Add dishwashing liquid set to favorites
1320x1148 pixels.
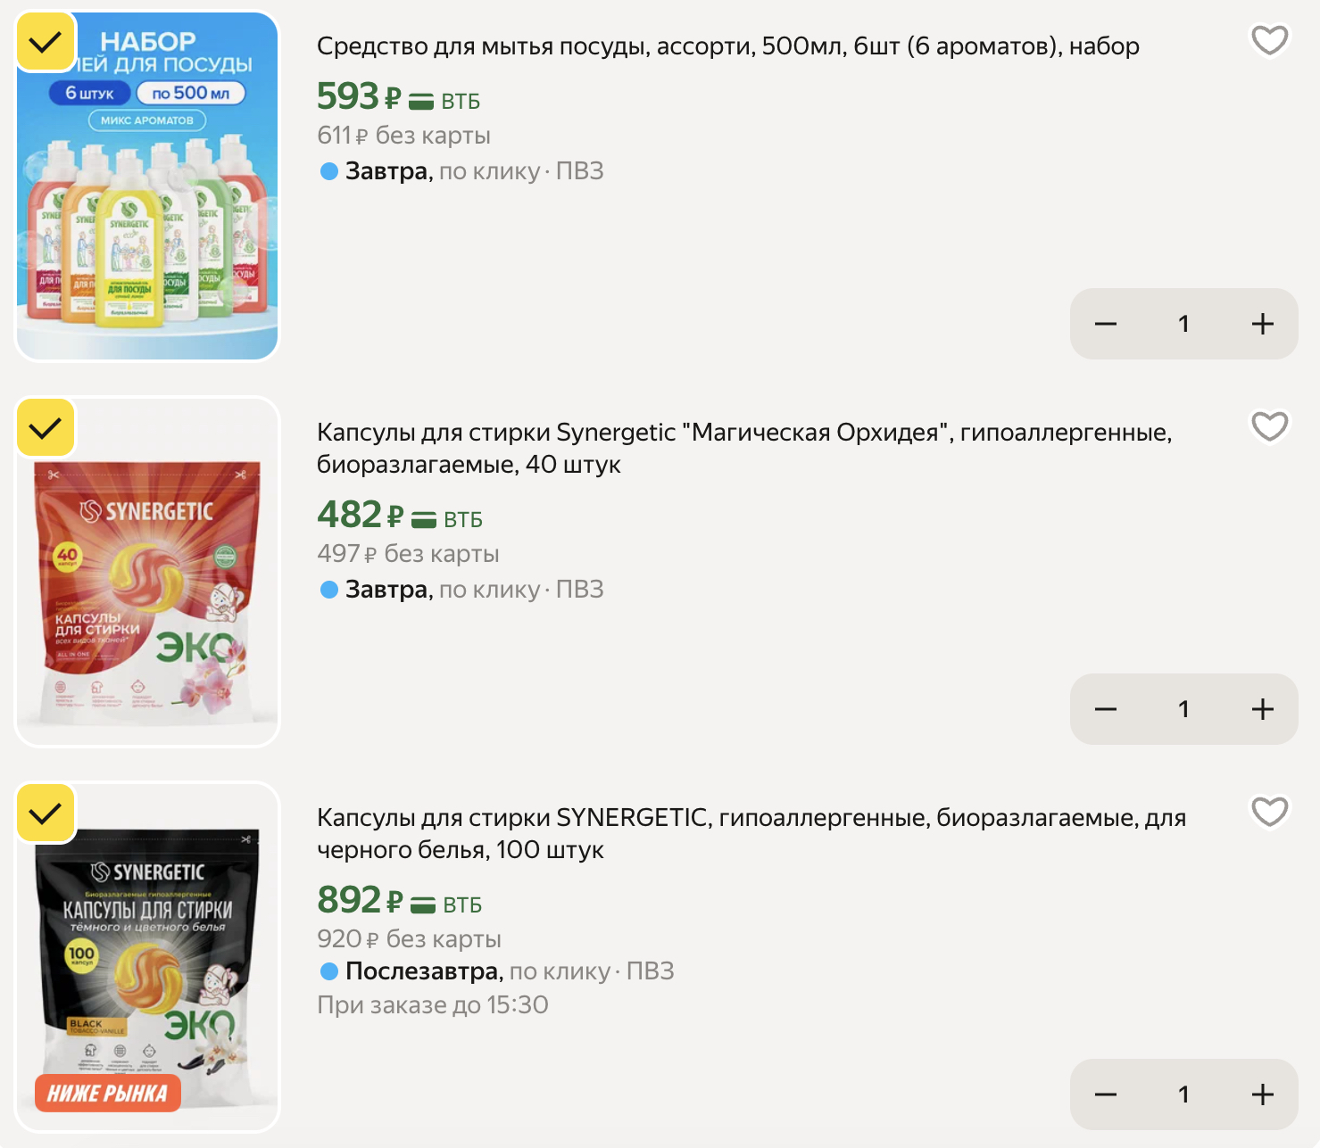point(1269,41)
